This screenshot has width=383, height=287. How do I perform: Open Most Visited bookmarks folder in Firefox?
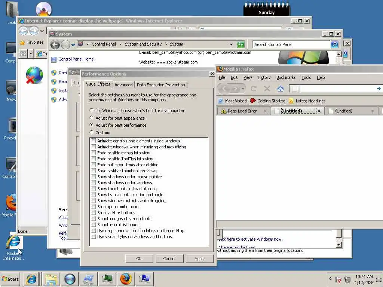(233, 101)
